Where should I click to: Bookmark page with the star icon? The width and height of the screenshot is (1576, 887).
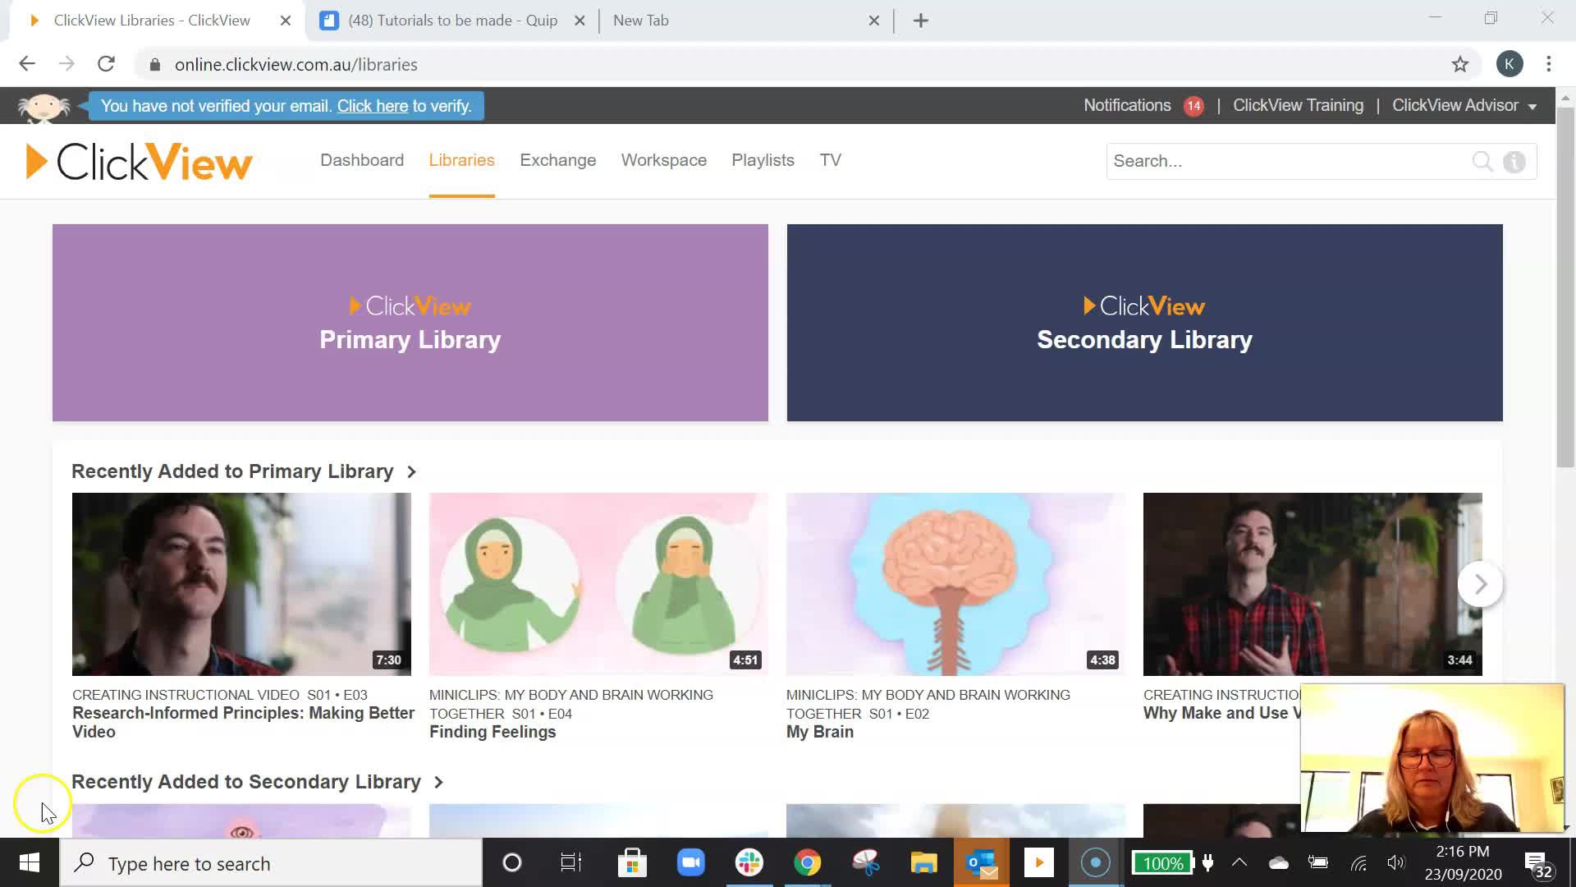[1459, 64]
